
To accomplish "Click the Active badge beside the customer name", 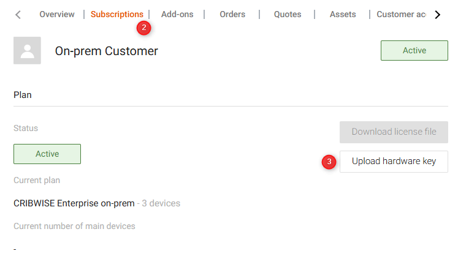I will click(414, 51).
